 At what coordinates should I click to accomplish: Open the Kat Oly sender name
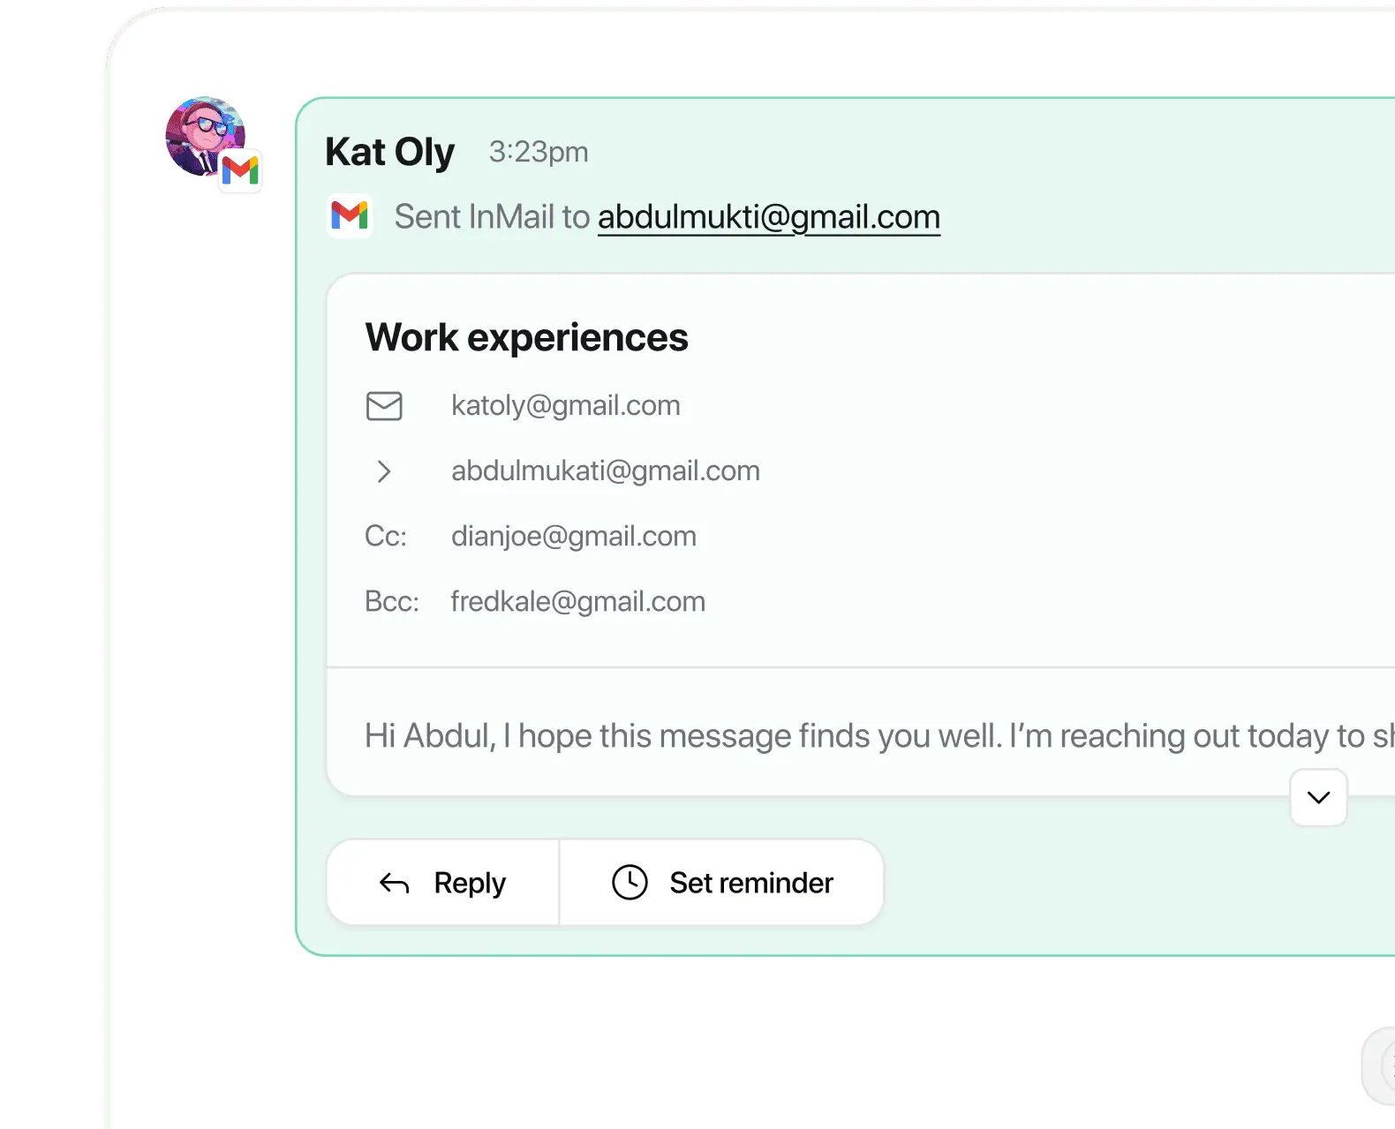pyautogui.click(x=389, y=152)
